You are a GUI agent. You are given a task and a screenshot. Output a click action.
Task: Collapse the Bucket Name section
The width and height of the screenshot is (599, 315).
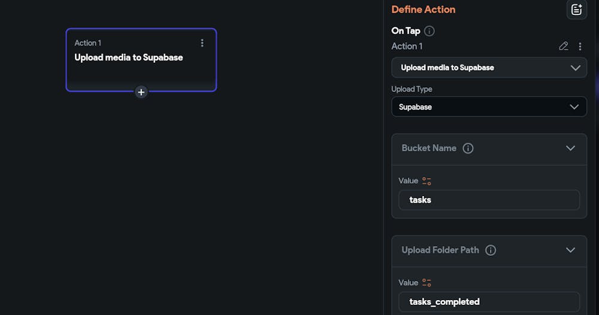[570, 148]
